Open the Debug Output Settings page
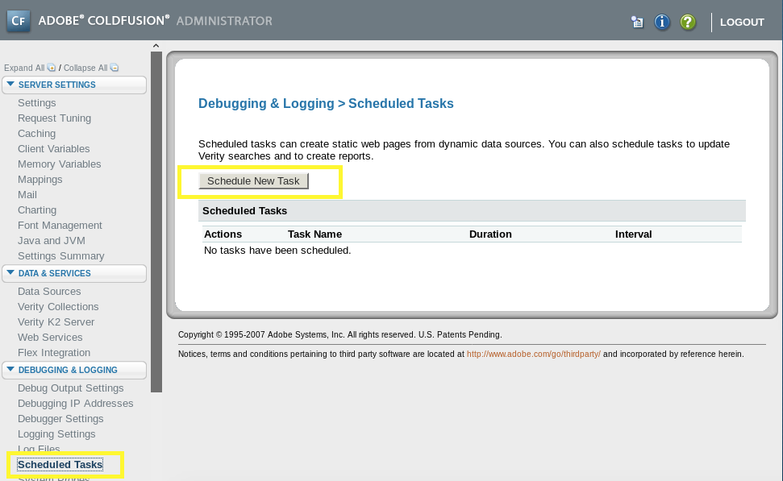The width and height of the screenshot is (783, 481). pos(70,388)
